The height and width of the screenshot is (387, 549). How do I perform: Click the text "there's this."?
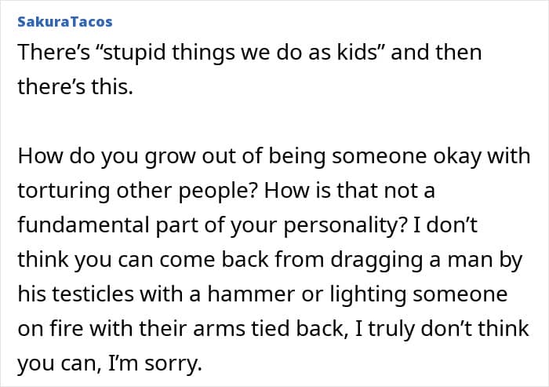(x=75, y=86)
